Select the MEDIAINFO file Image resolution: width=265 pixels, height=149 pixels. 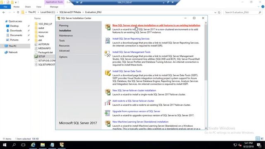(44, 48)
